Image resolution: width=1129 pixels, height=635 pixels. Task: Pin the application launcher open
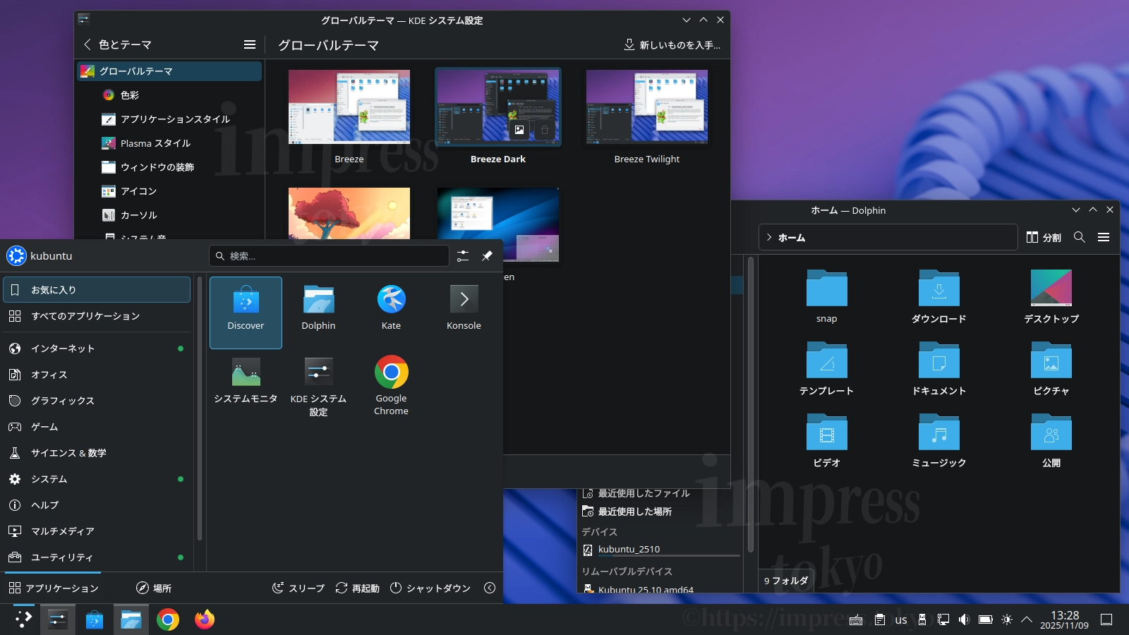coord(487,256)
